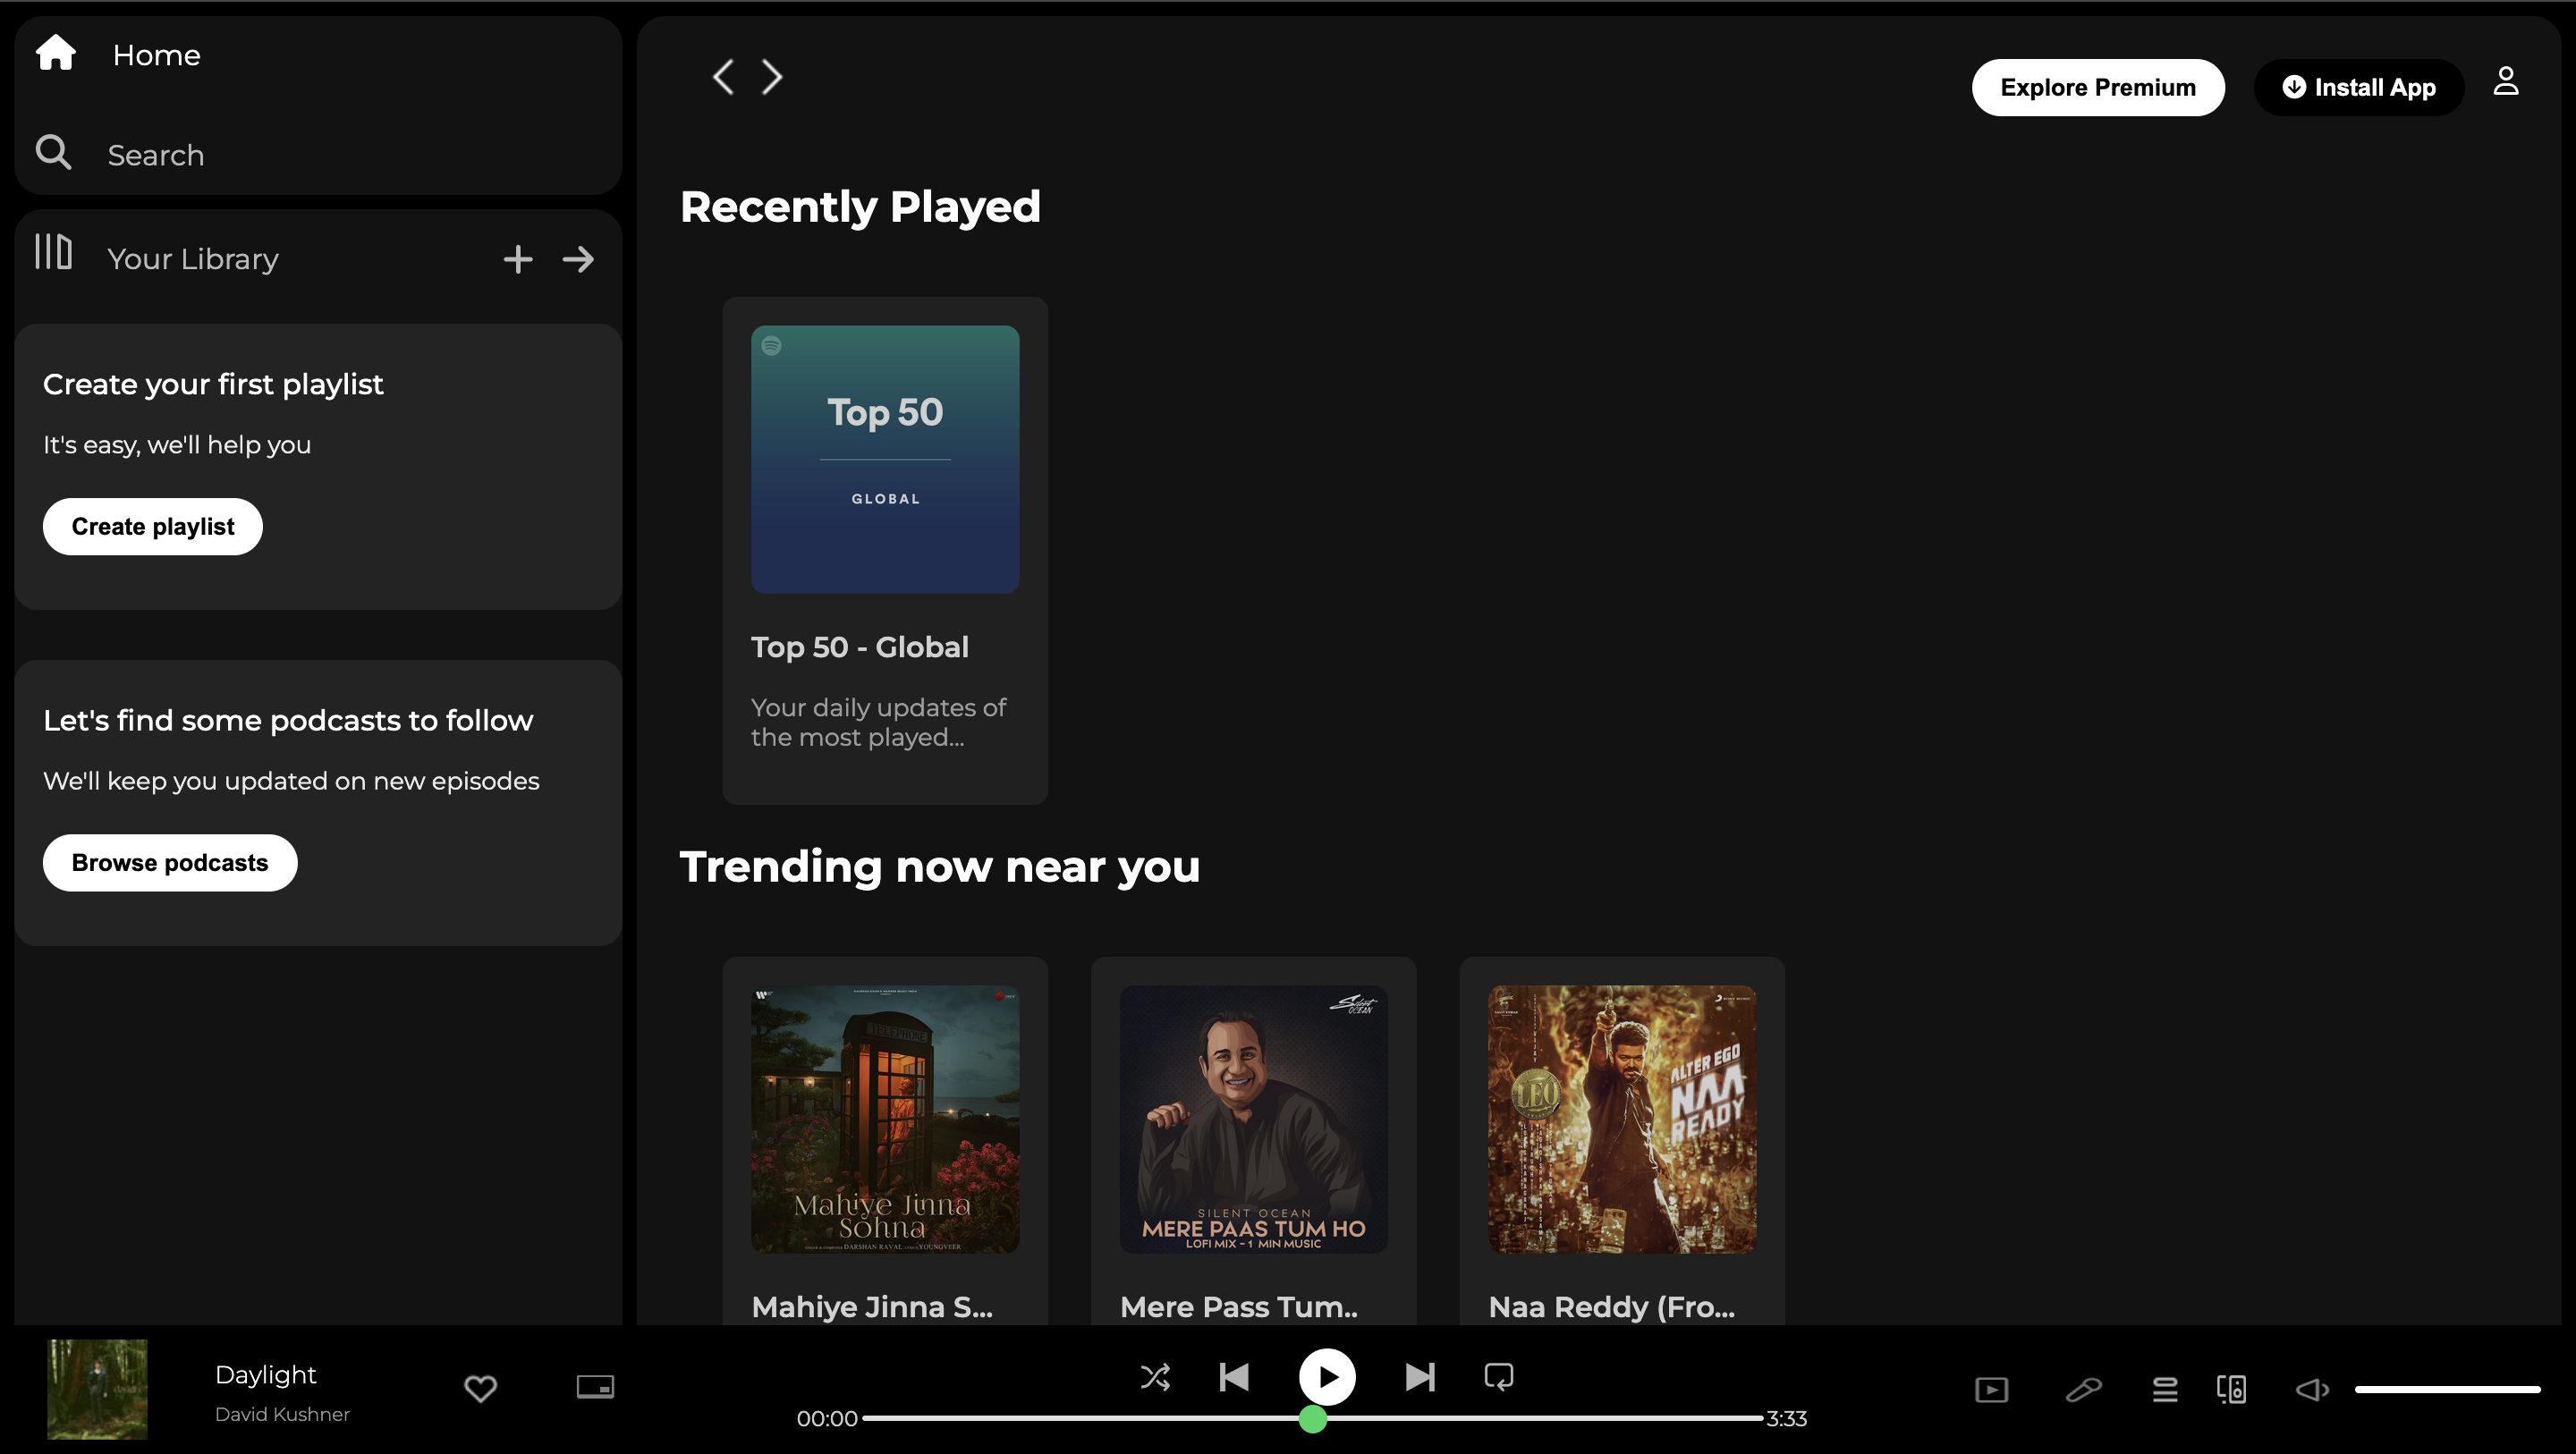Click the Install App button
The width and height of the screenshot is (2576, 1454).
tap(2358, 88)
